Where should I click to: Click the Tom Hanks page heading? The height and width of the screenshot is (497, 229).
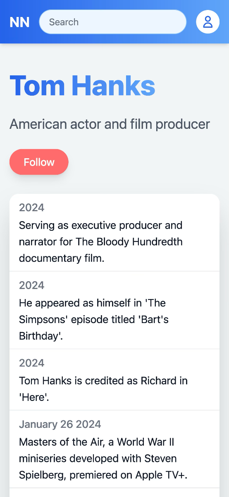pos(82,86)
